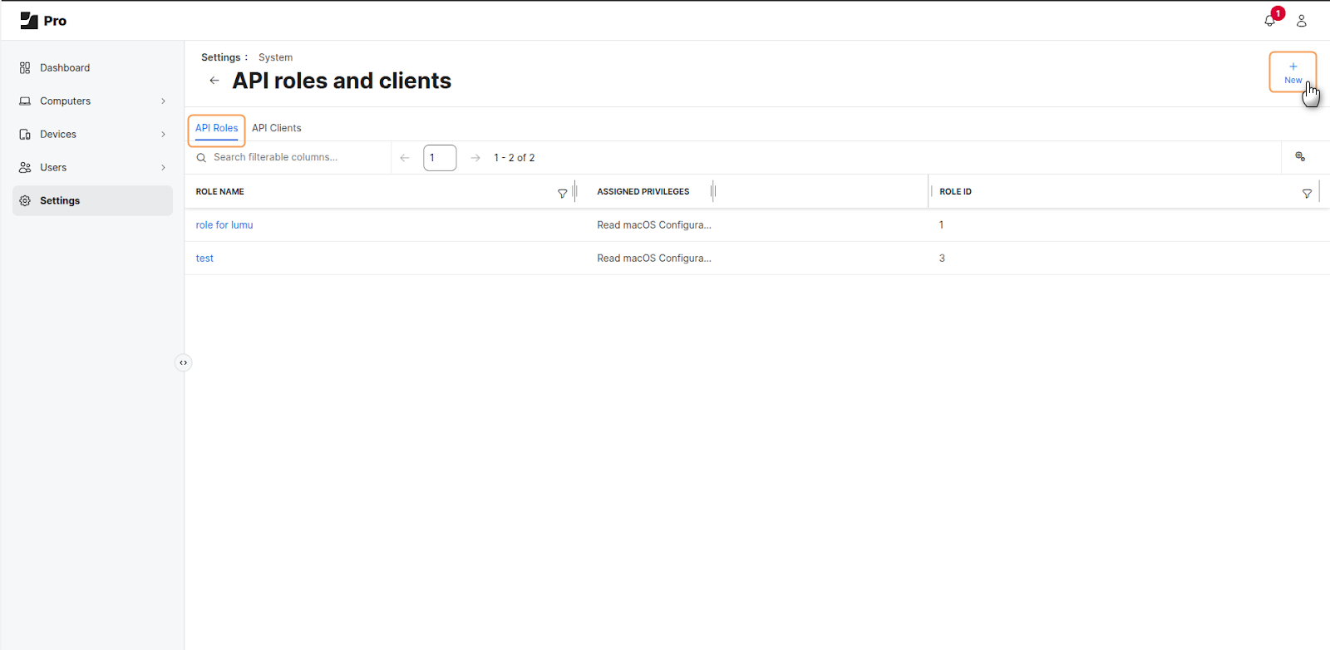Open the 'role for lumu' link

click(x=224, y=225)
